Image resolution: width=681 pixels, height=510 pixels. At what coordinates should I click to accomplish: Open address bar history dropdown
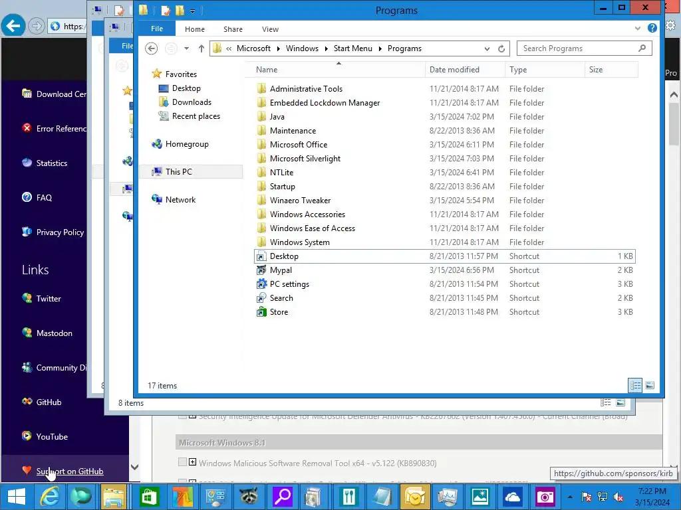[487, 48]
